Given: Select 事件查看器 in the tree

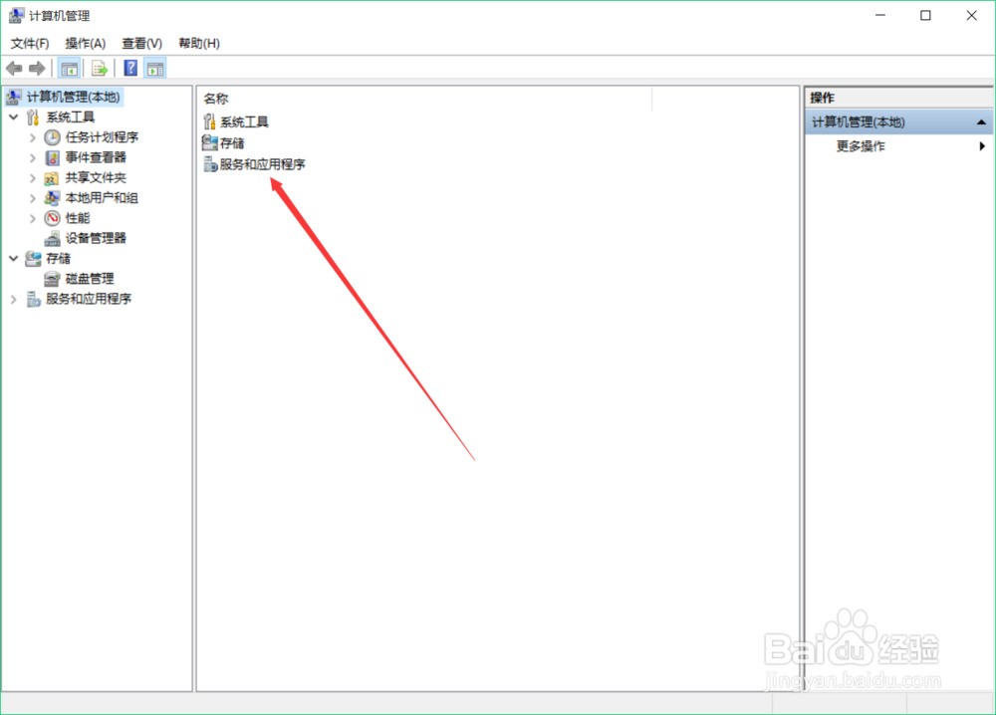Looking at the screenshot, I should 96,157.
